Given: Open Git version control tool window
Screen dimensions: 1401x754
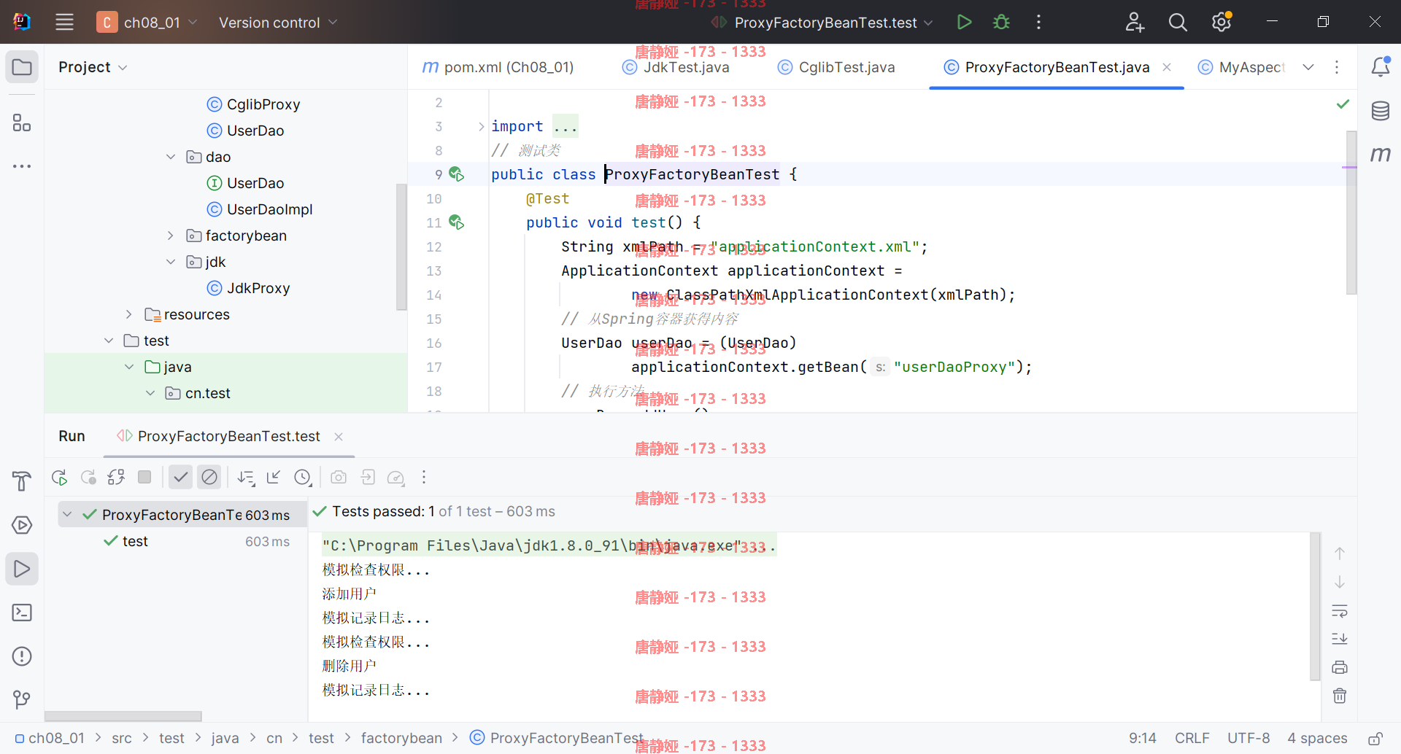Looking at the screenshot, I should tap(22, 700).
